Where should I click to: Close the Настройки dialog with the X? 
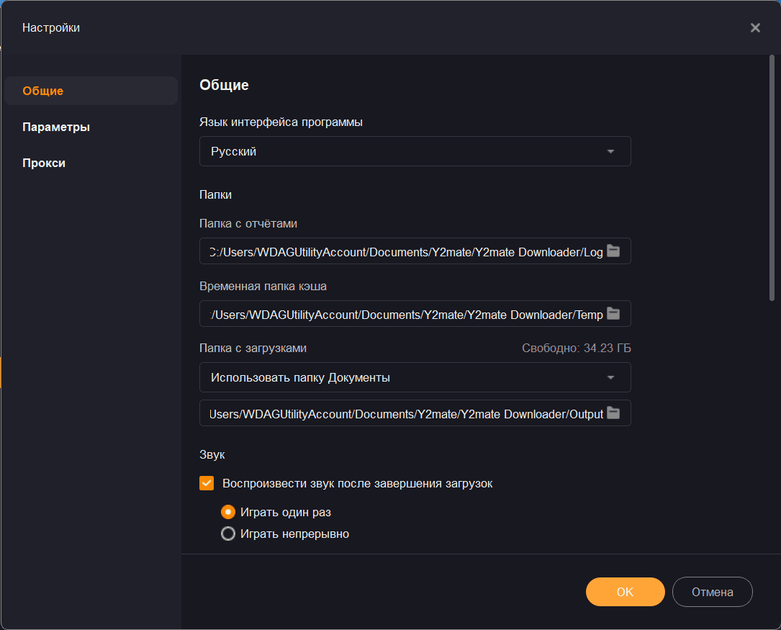pyautogui.click(x=755, y=28)
